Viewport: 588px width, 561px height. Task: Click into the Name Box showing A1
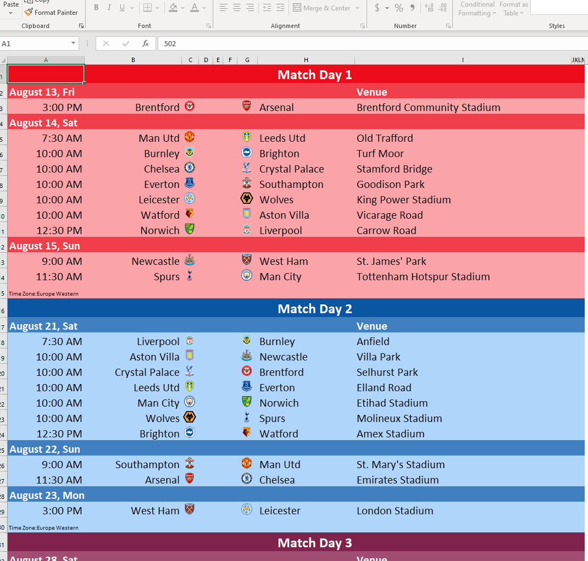pyautogui.click(x=35, y=43)
